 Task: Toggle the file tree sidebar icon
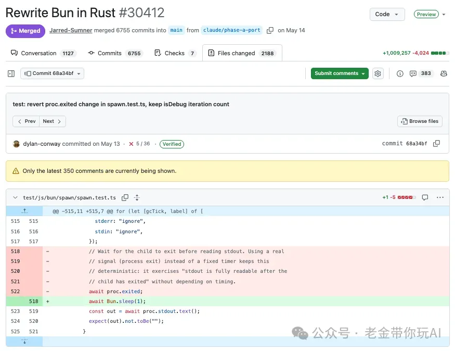coord(11,73)
